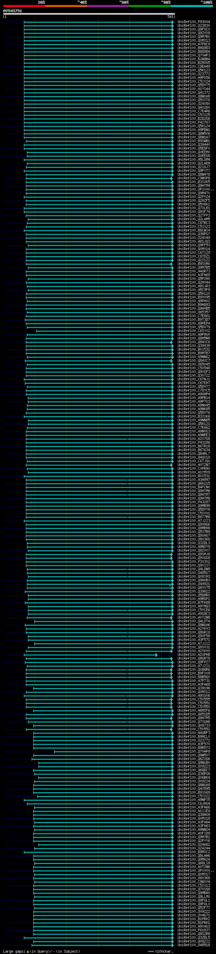Select hit UniRef100_Q8W1A8
The width and height of the screenshot is (216, 954).
click(x=194, y=96)
